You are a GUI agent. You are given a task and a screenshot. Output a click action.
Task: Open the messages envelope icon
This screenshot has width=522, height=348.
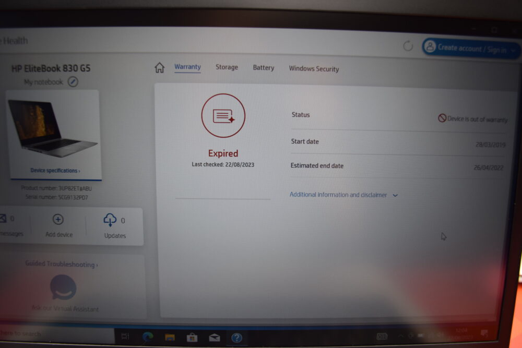[x=3, y=219]
